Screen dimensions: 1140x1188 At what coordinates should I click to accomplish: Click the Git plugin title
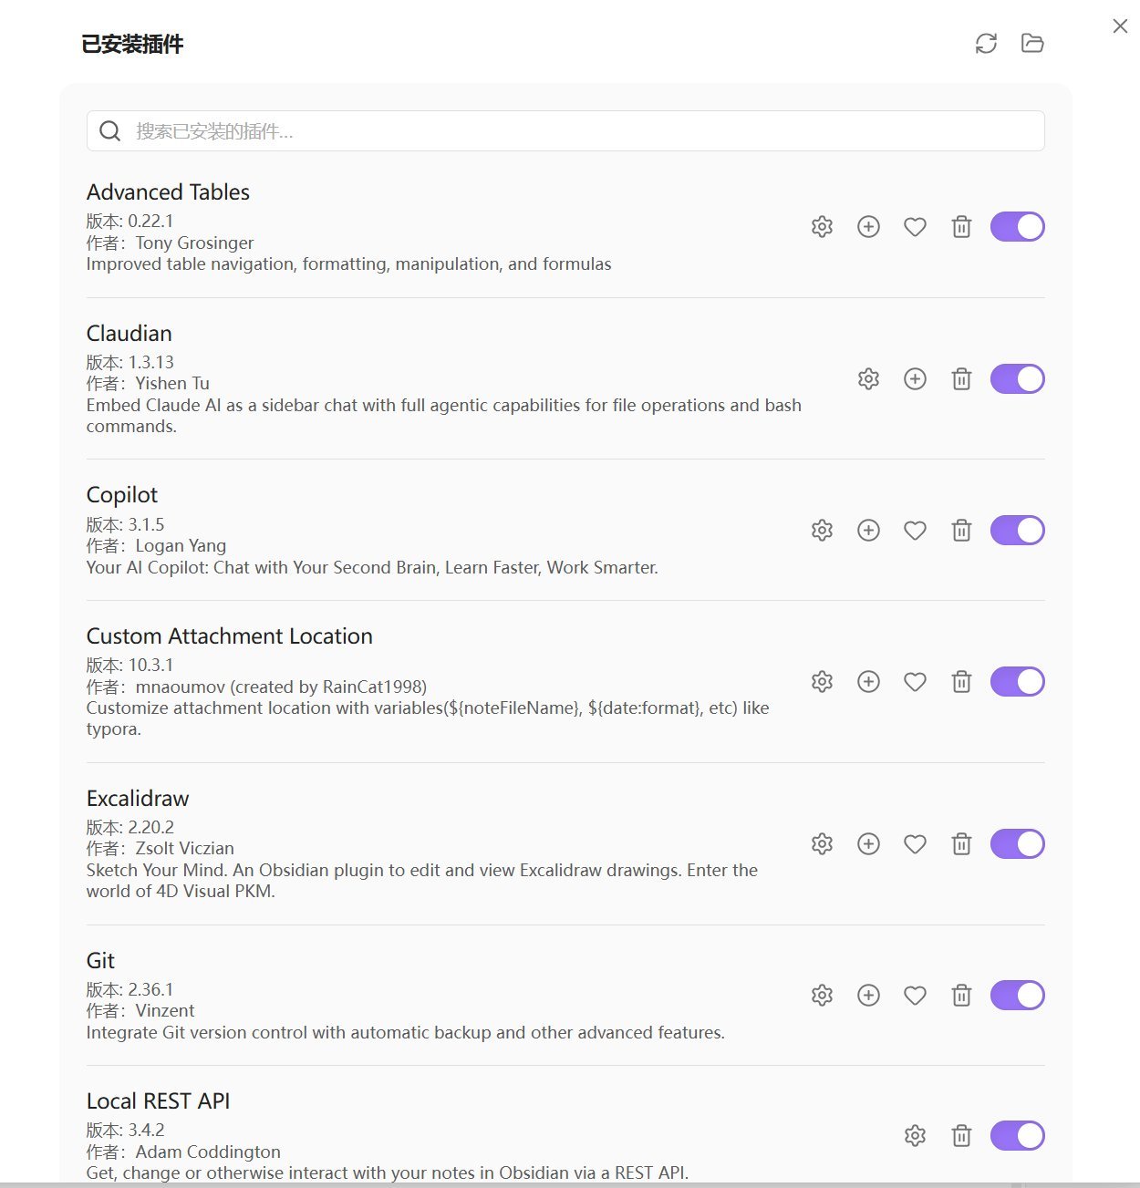point(100,961)
